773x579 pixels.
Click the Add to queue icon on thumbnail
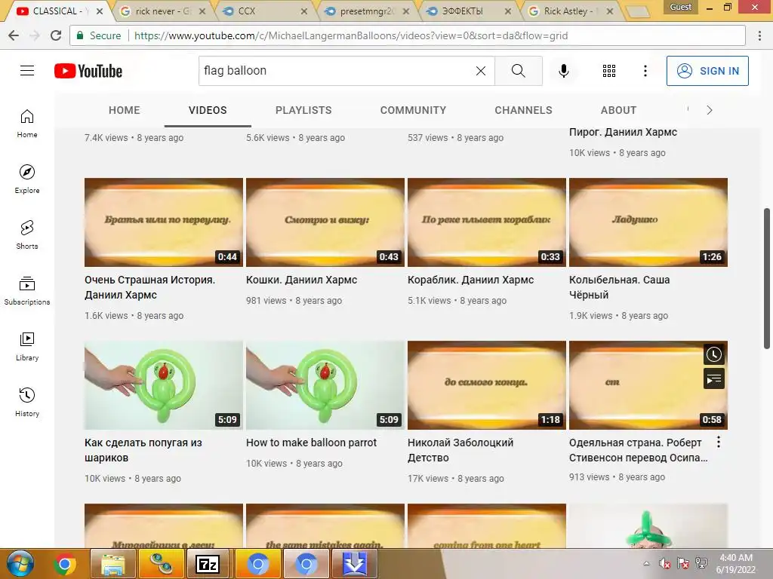click(713, 379)
